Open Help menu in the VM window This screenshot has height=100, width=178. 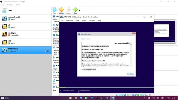[x=100, y=21]
